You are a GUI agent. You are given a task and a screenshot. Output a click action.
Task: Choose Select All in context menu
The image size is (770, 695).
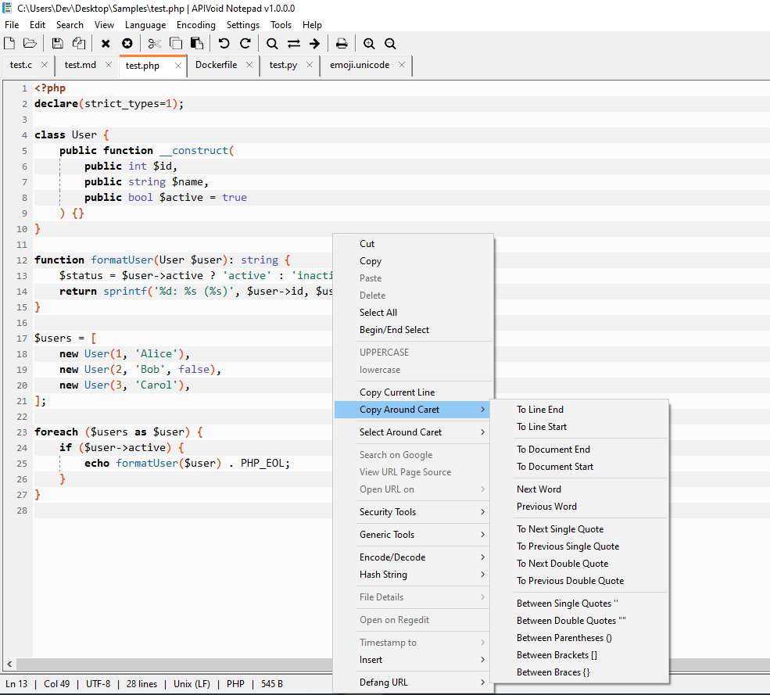pos(412,313)
